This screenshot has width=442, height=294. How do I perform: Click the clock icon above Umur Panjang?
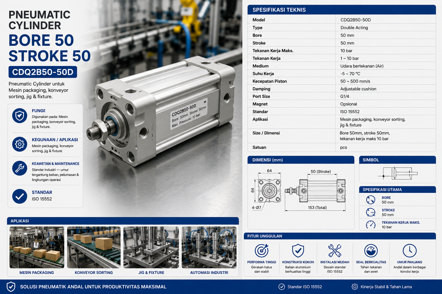[x=409, y=251]
